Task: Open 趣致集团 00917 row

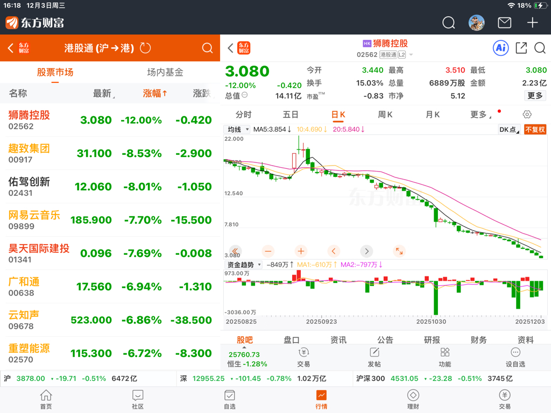Action: point(110,153)
